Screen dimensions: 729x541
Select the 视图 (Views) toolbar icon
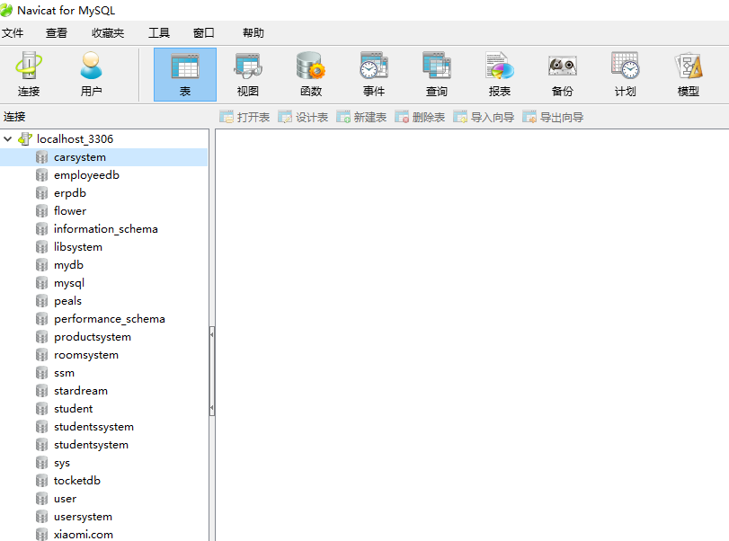pyautogui.click(x=247, y=74)
